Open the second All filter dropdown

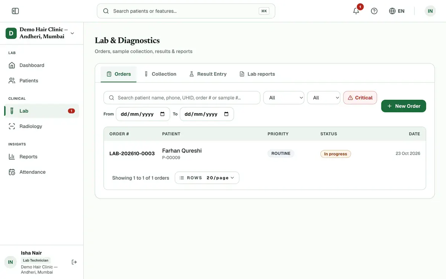point(324,98)
